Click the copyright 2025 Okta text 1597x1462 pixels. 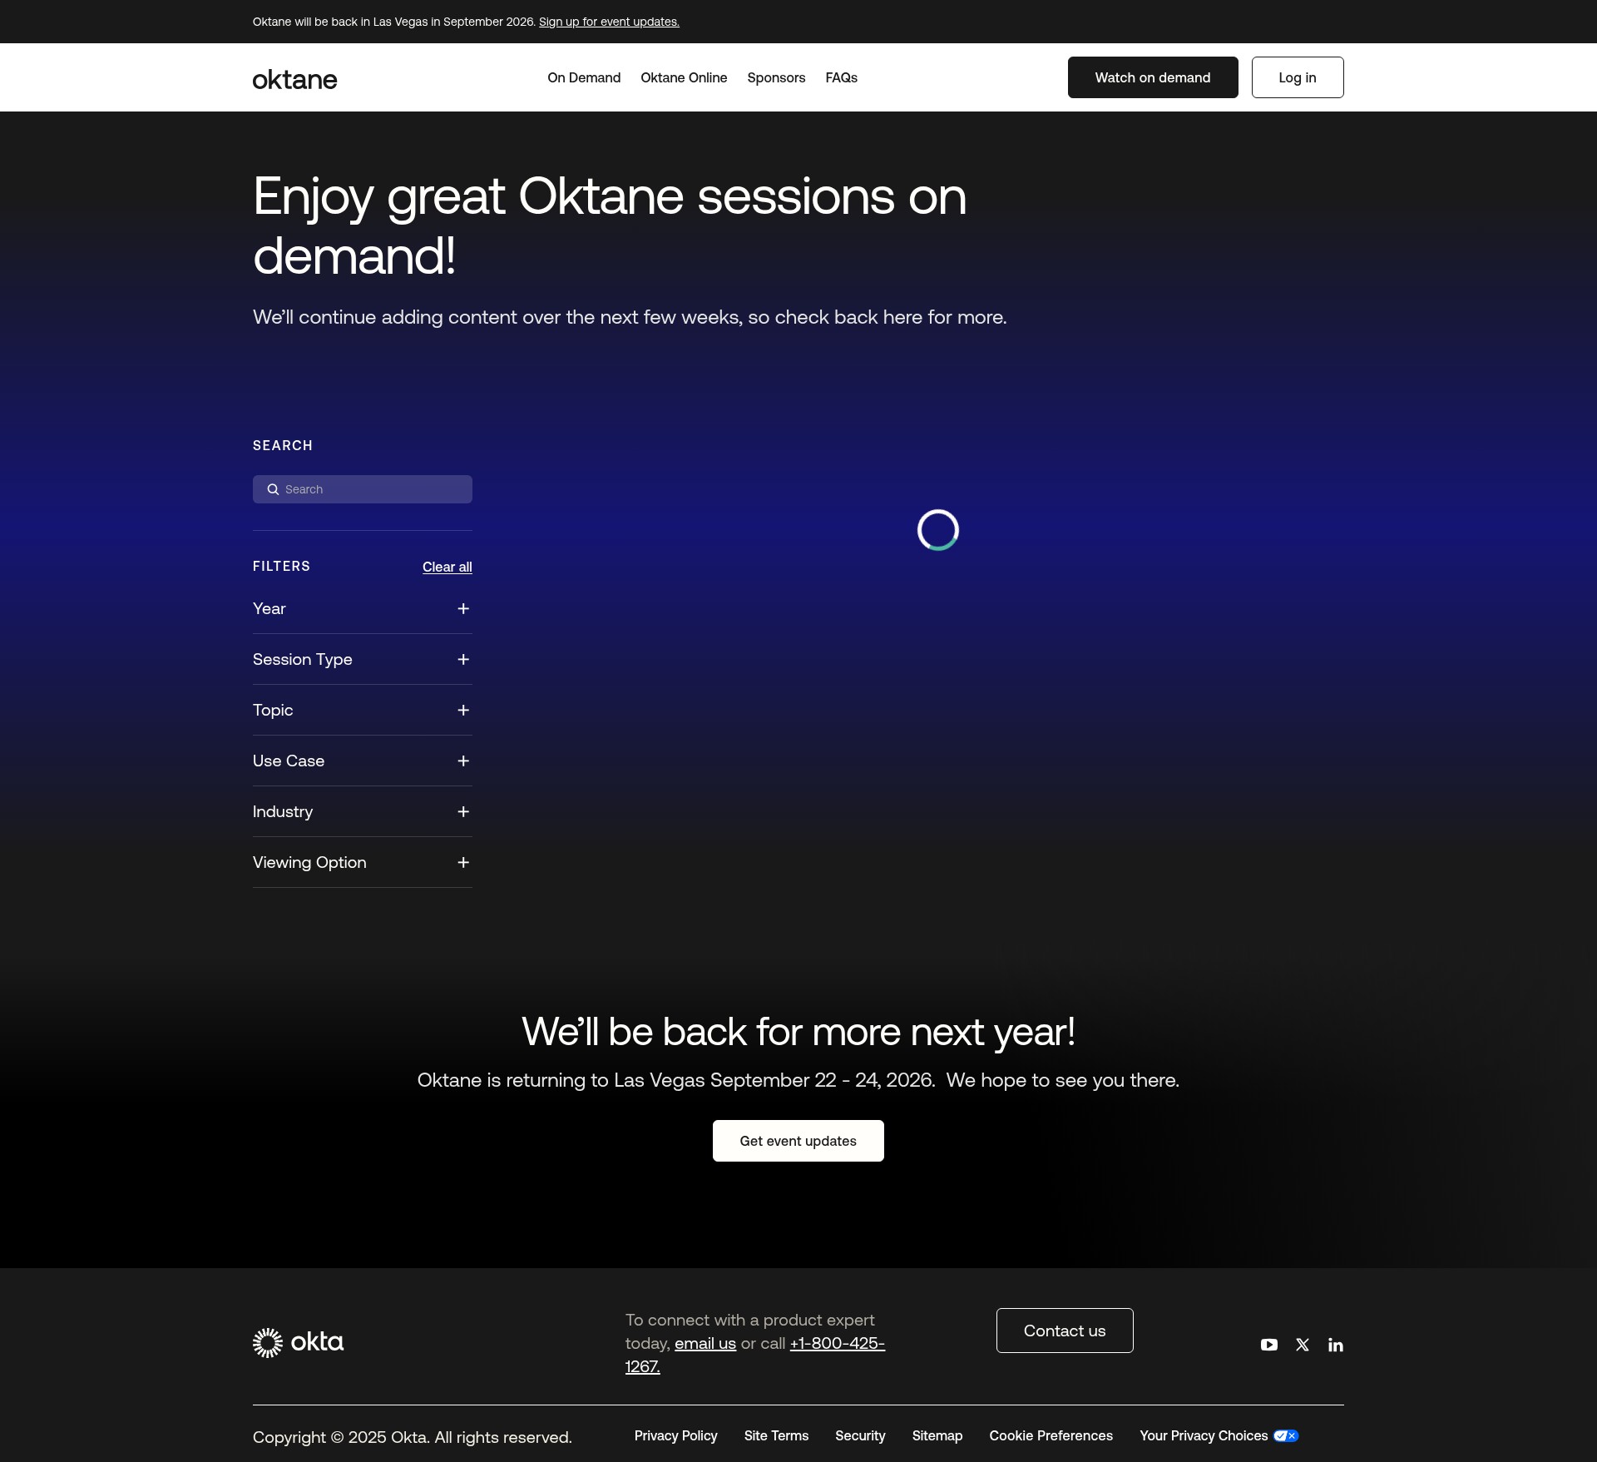(413, 1437)
